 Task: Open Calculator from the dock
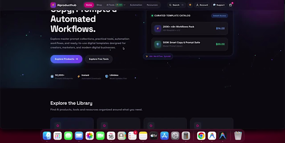tap(186, 136)
